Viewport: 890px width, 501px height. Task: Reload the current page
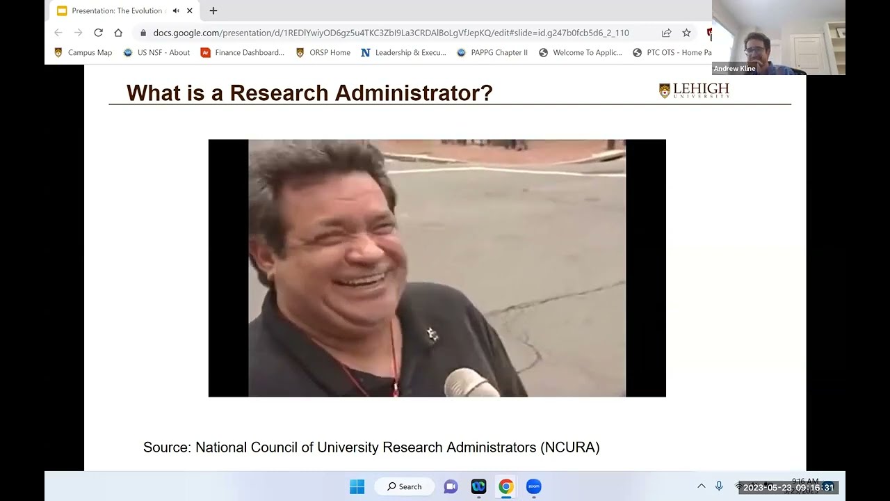(98, 33)
